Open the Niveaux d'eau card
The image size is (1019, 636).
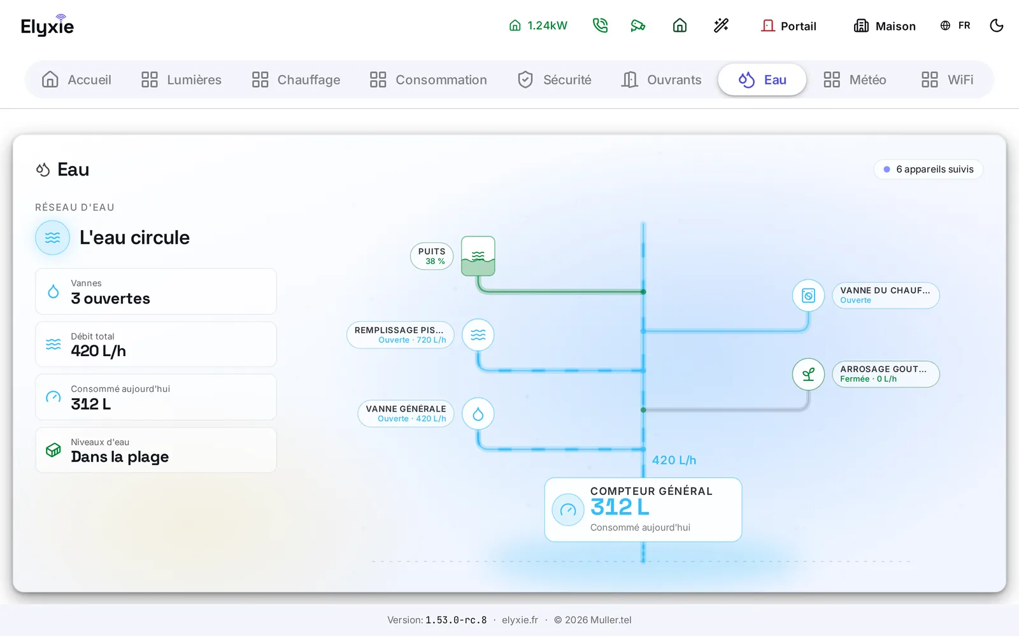(x=156, y=450)
